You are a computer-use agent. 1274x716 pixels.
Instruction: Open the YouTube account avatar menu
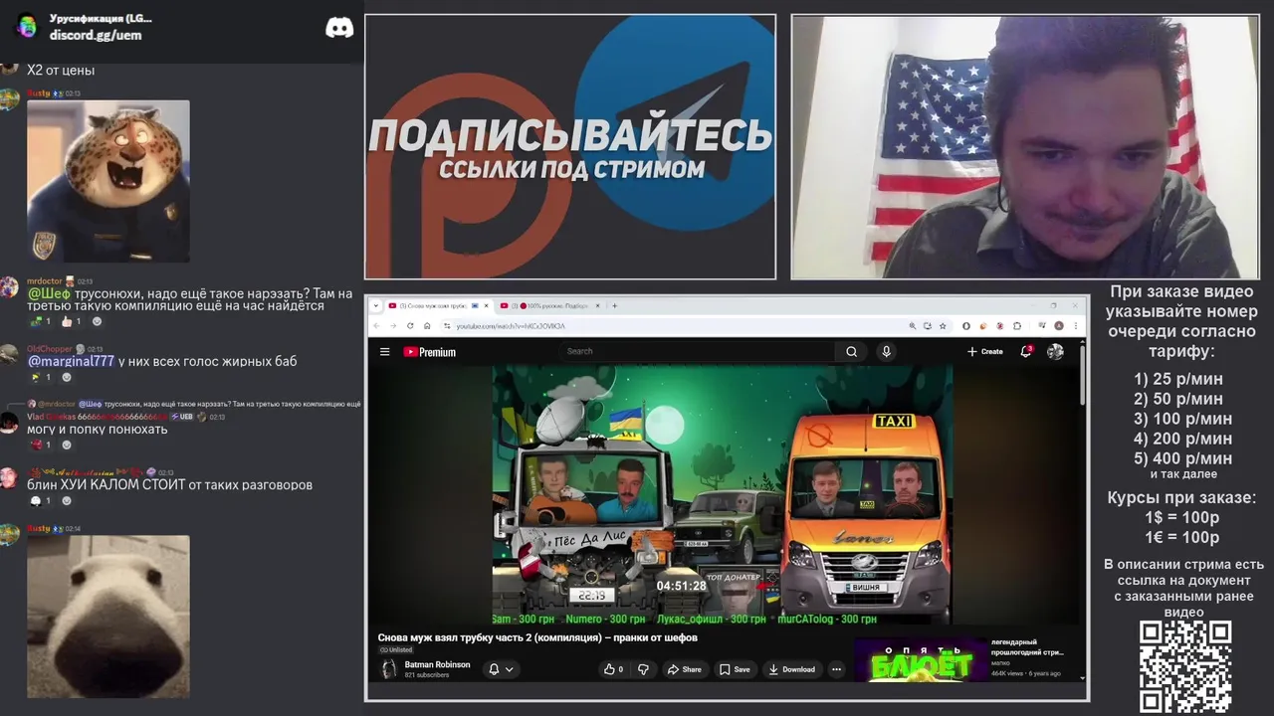coord(1055,352)
